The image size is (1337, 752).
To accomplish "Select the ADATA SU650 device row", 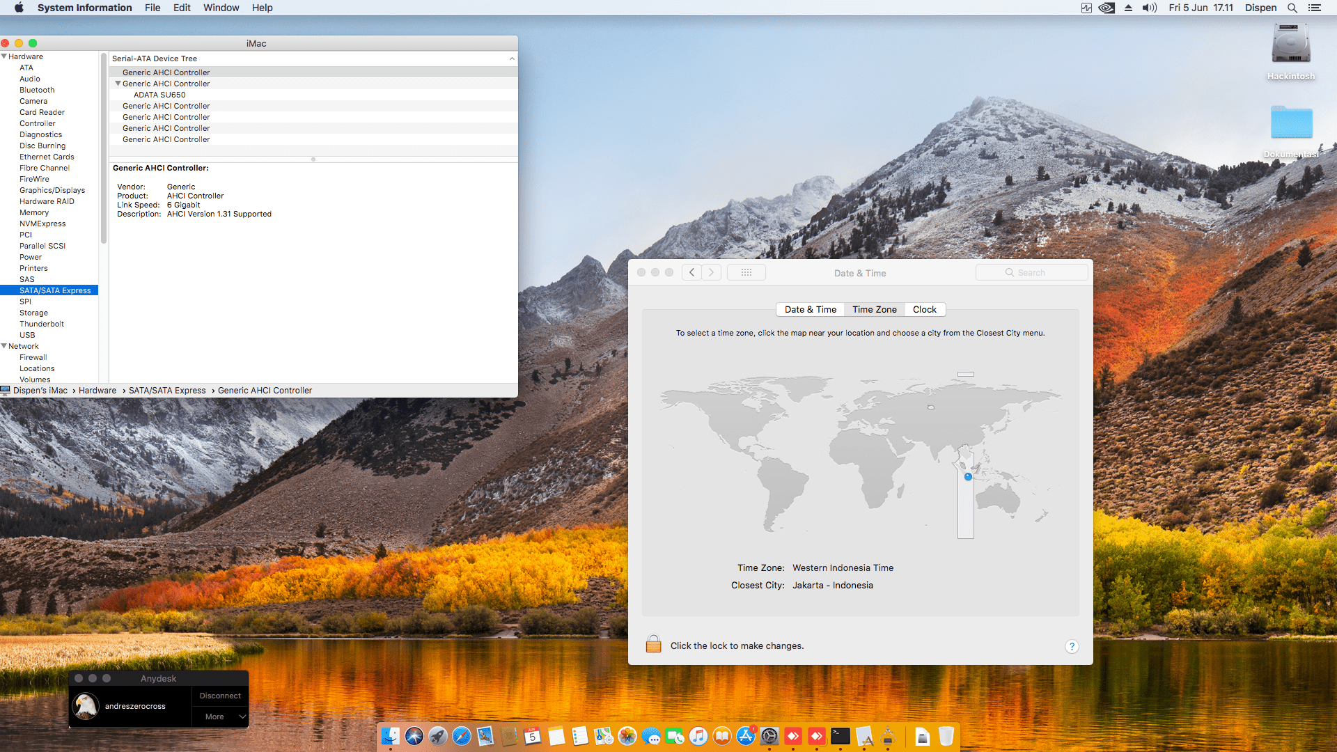I will 159,95.
